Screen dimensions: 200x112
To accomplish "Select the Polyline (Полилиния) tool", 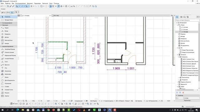I will click(x=9, y=84).
